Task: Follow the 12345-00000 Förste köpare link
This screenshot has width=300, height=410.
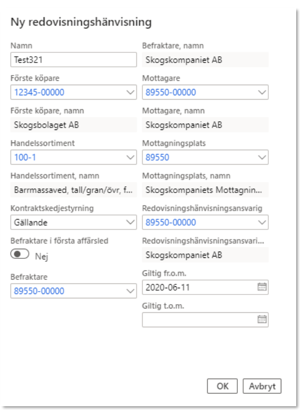Action: click(39, 92)
